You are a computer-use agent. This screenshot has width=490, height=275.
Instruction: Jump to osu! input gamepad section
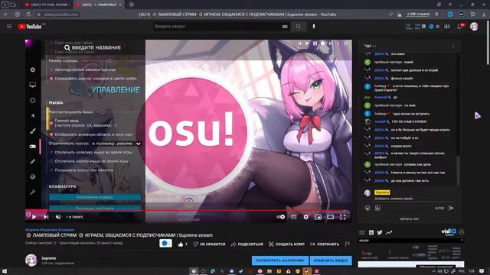[32, 146]
